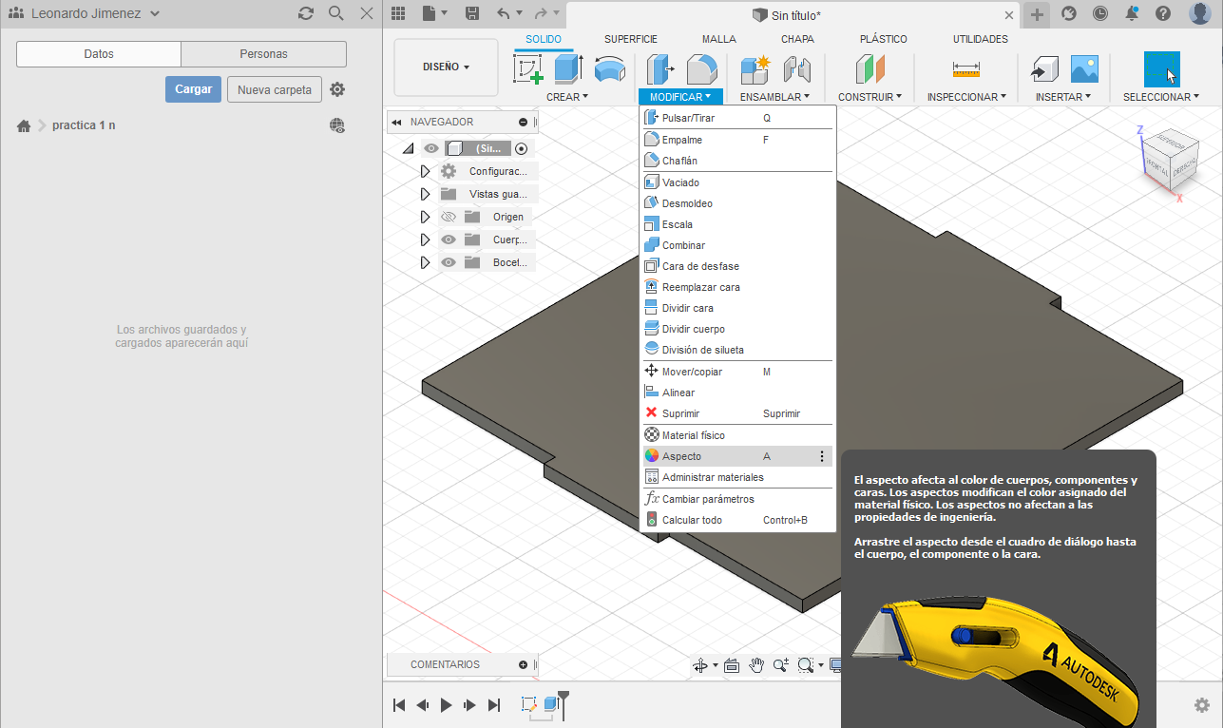
Task: Open the data panel search magnifier
Action: point(335,13)
